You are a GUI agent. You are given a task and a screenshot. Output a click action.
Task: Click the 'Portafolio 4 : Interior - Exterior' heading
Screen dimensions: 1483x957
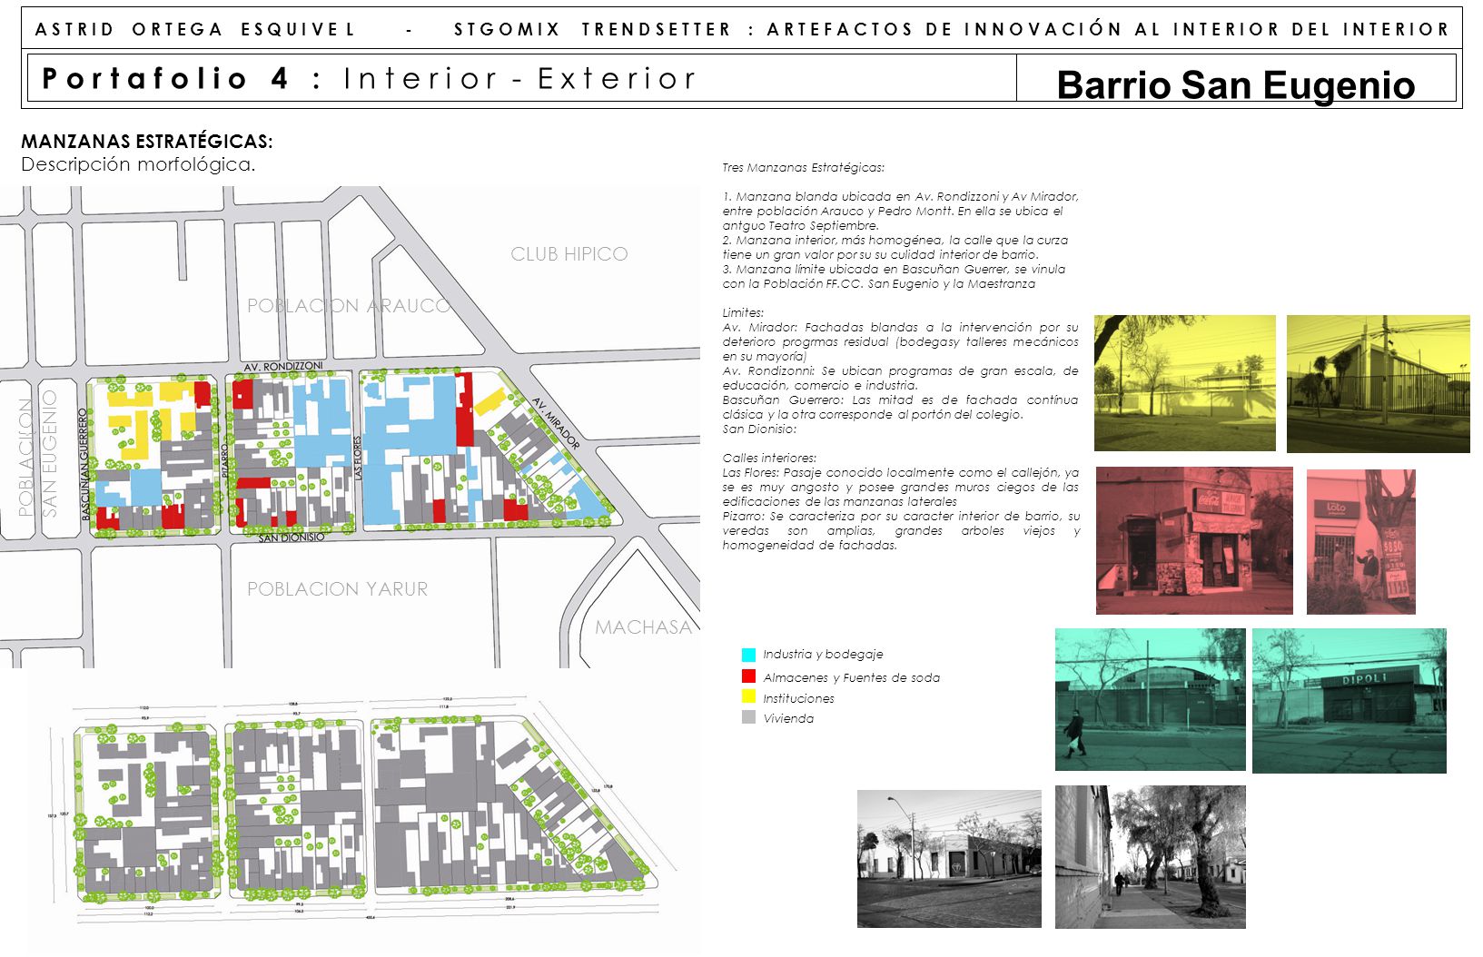369,78
